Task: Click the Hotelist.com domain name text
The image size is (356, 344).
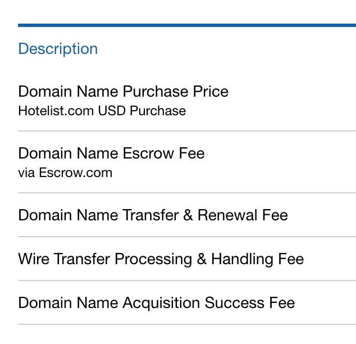Action: [56, 111]
